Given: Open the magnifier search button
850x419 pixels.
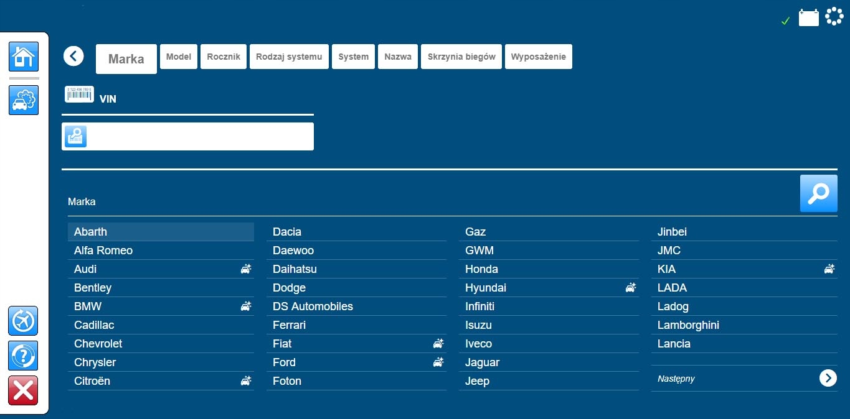Looking at the screenshot, I should [x=818, y=193].
